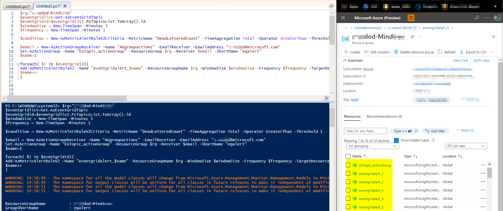This screenshot has width=503, height=211.
Task: Pin the resource group to dashboard
Action: pos(412,37)
